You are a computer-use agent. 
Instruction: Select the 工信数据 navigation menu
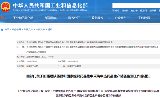click(x=144, y=18)
